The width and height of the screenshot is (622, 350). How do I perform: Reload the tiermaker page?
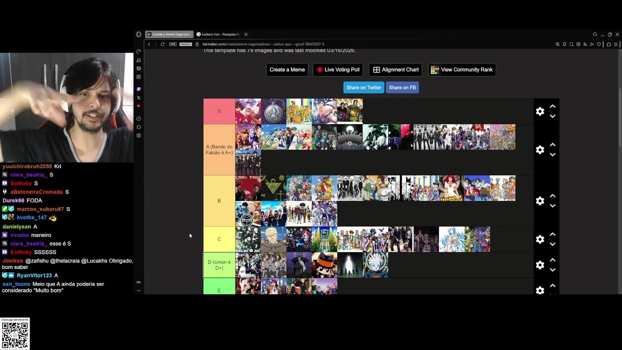[162, 44]
